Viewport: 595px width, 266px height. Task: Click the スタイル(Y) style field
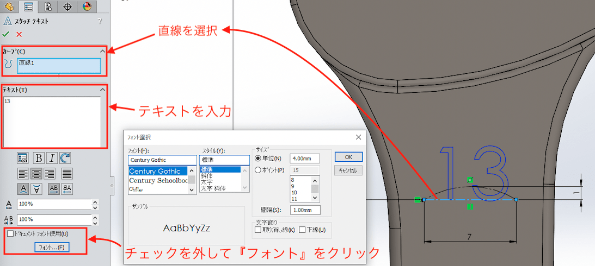[224, 160]
